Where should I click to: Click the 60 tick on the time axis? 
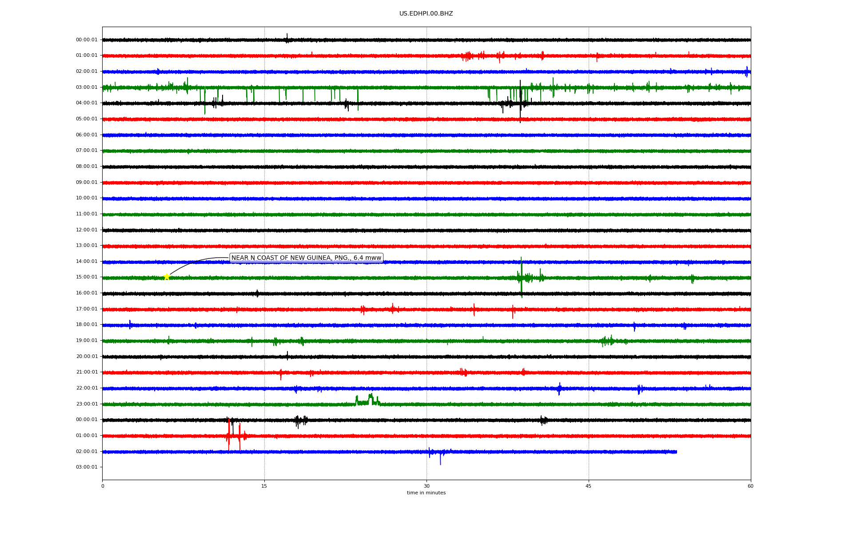(750, 486)
